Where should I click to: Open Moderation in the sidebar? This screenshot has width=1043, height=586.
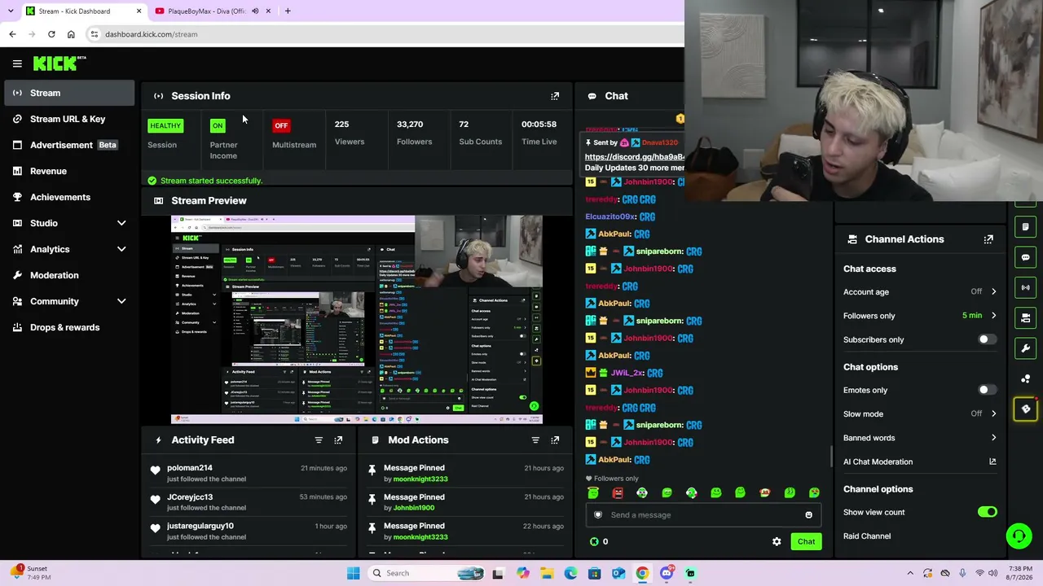pos(68,275)
